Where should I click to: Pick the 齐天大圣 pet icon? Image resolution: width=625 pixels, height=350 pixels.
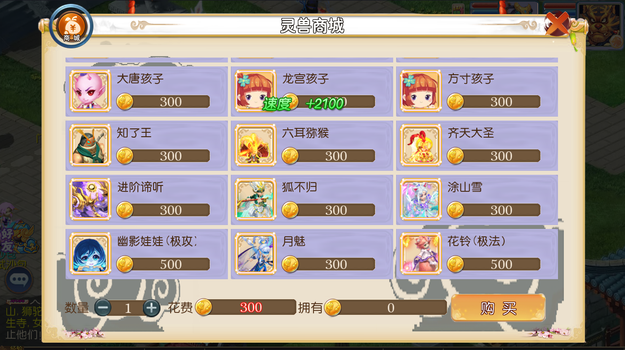click(421, 145)
